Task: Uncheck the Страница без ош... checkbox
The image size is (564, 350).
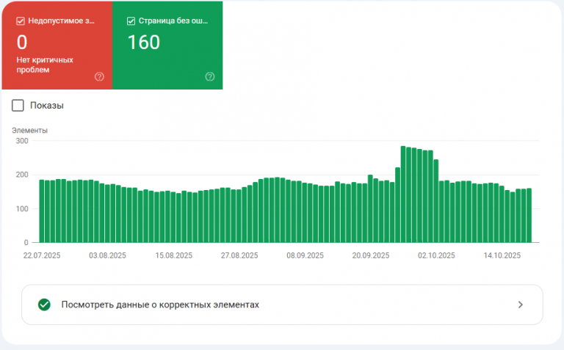Action: point(131,21)
